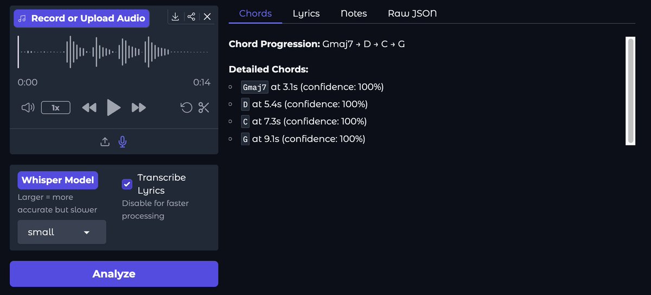Share the audio clip

pyautogui.click(x=191, y=17)
